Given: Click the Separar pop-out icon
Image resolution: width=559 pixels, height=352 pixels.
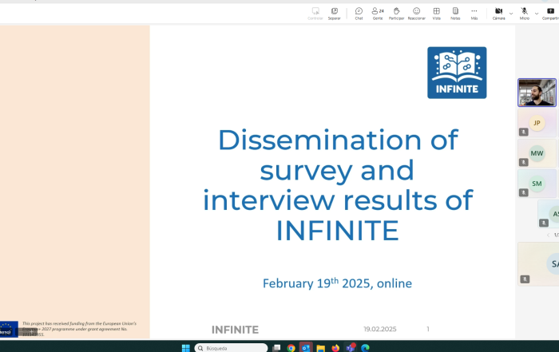Looking at the screenshot, I should (334, 13).
